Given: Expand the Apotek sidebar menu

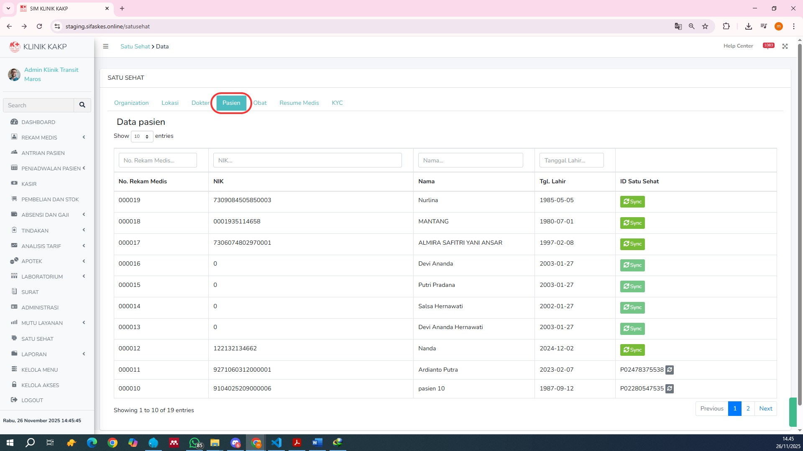Looking at the screenshot, I should coord(32,261).
